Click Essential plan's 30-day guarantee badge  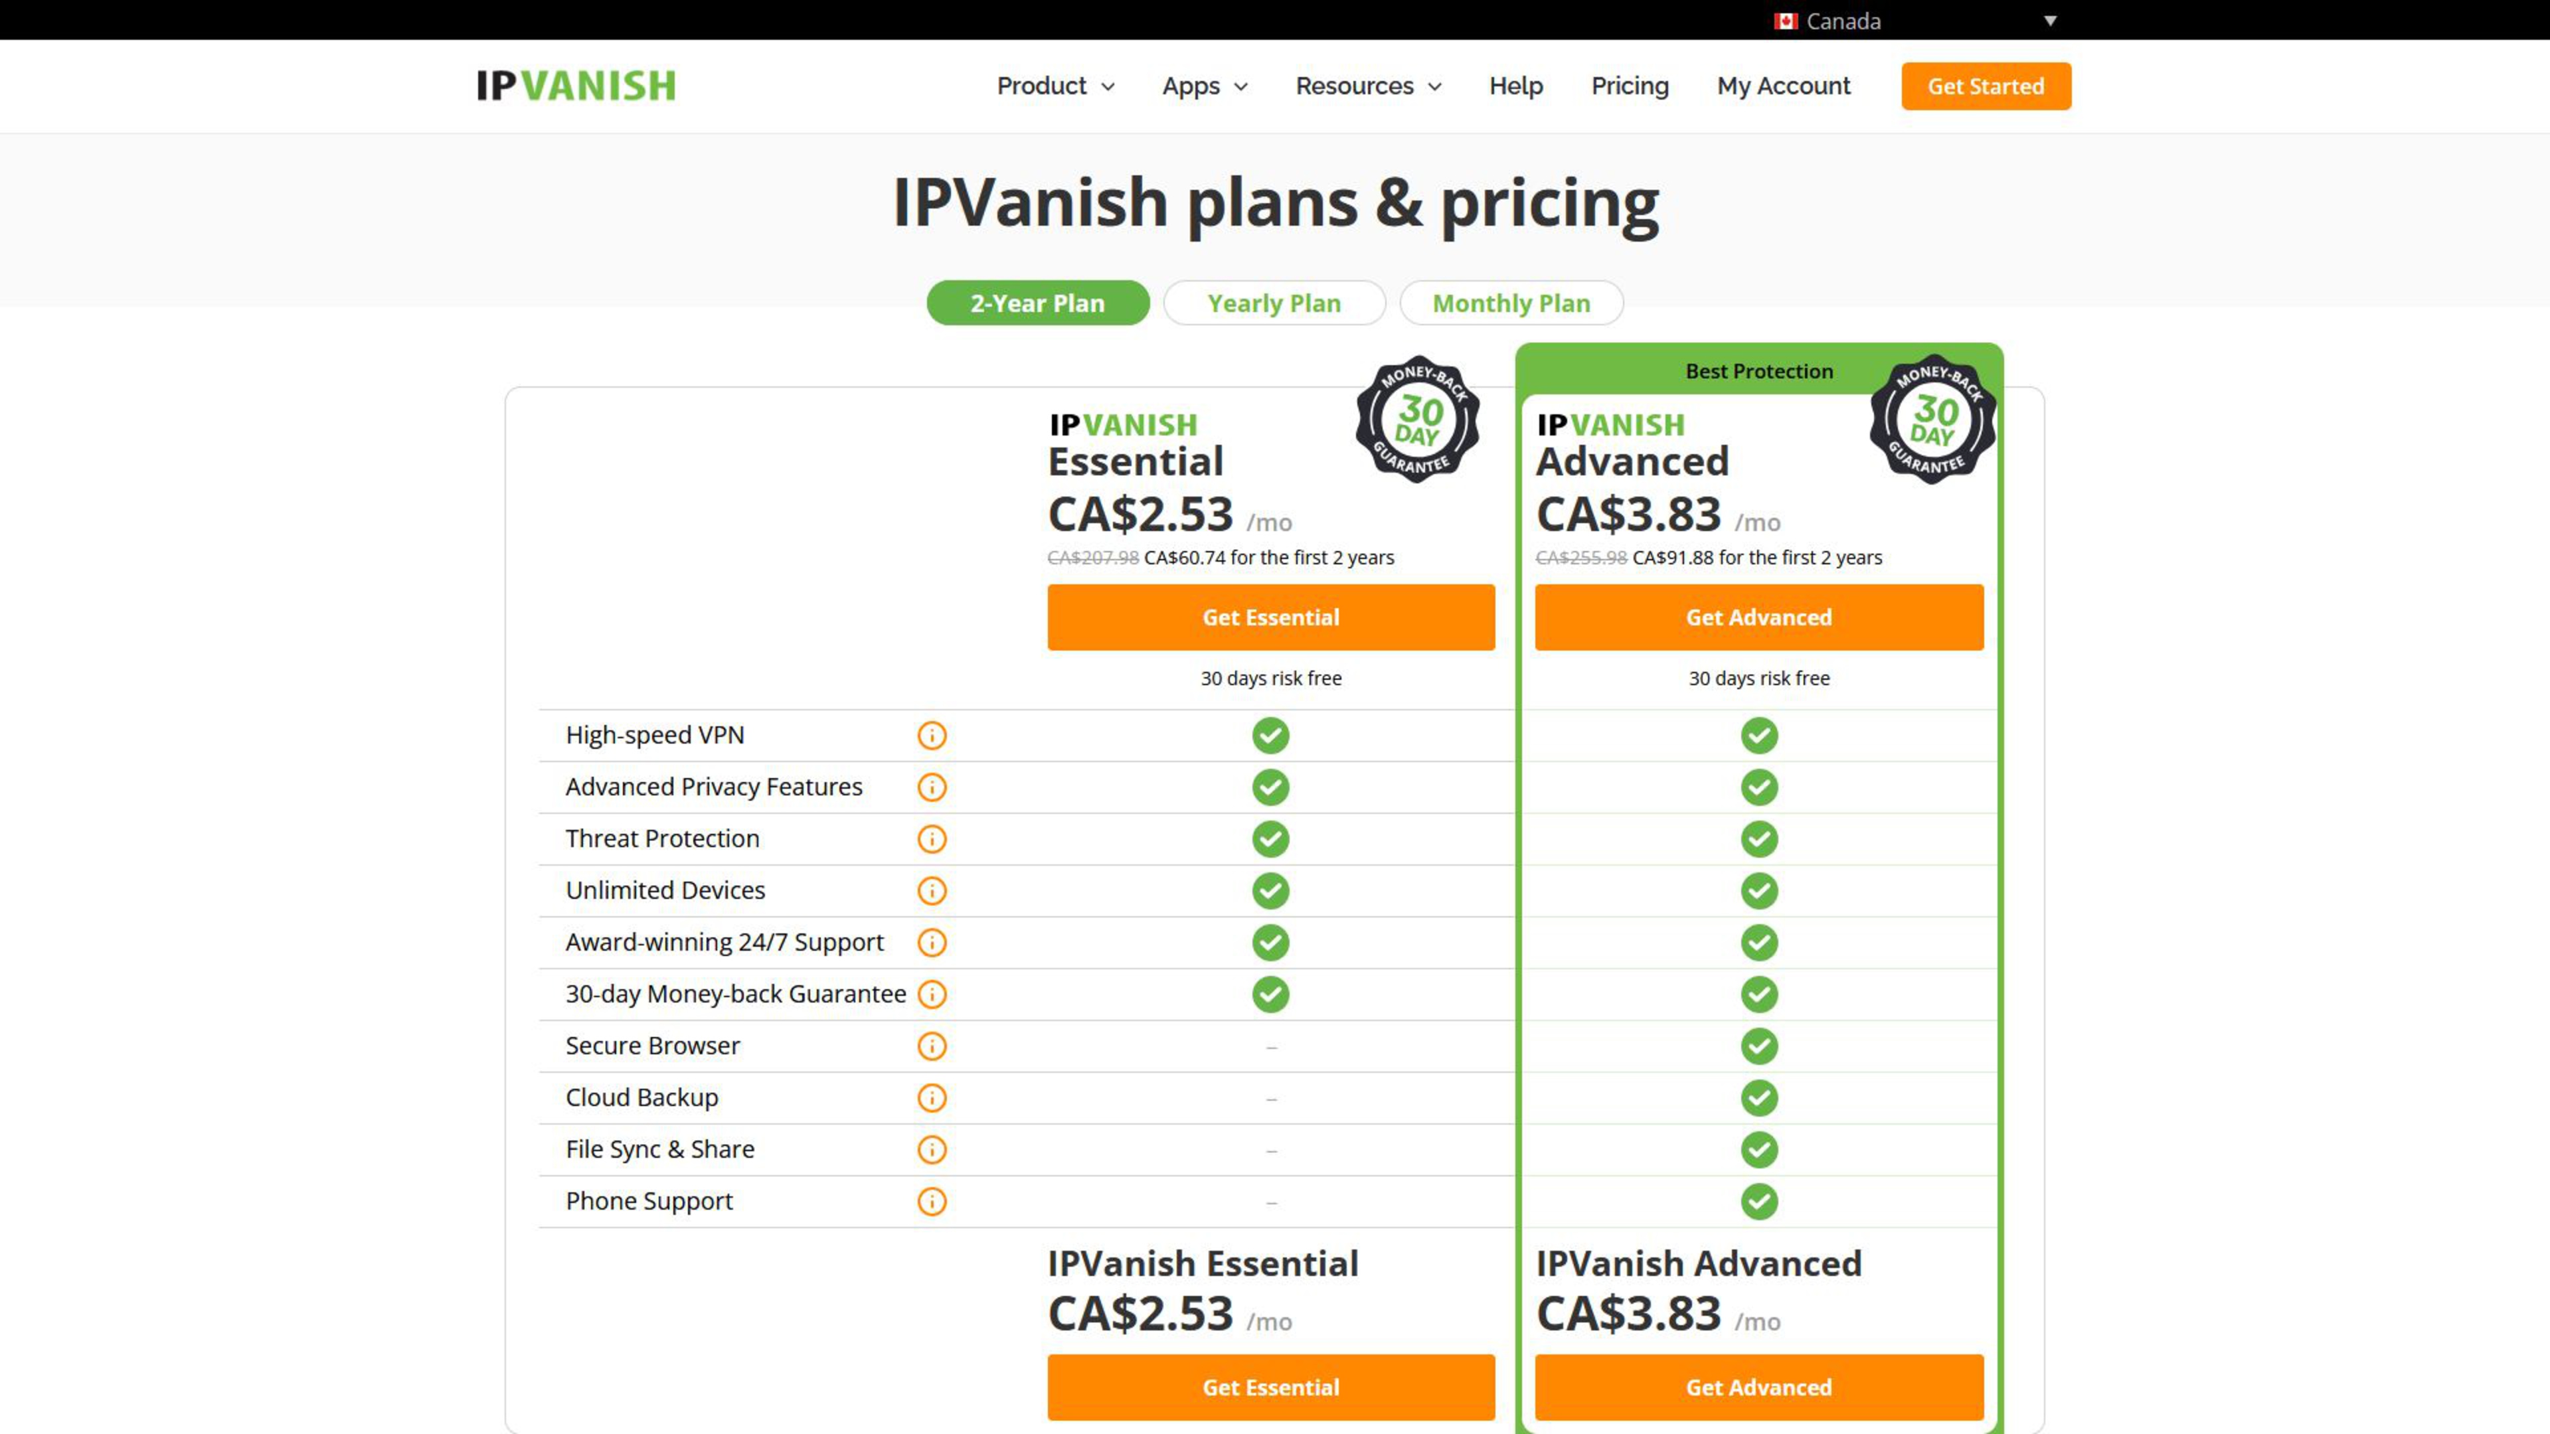pyautogui.click(x=1418, y=420)
